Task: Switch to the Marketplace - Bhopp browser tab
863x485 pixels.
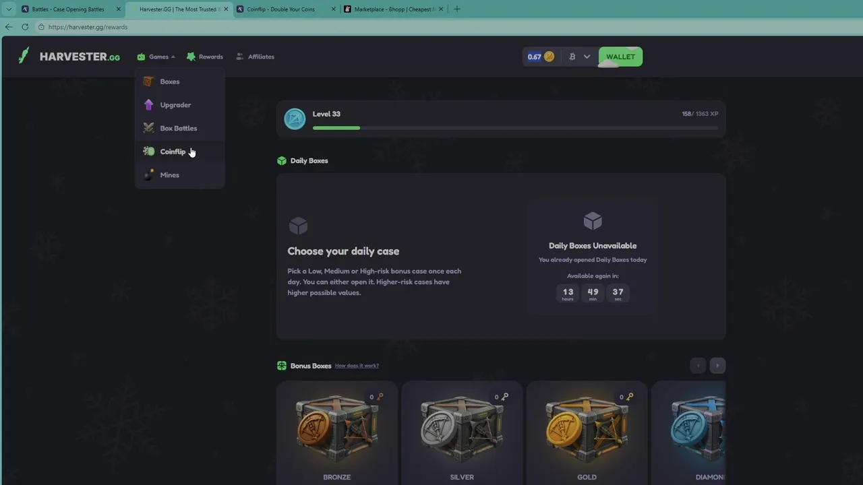Action: point(394,9)
